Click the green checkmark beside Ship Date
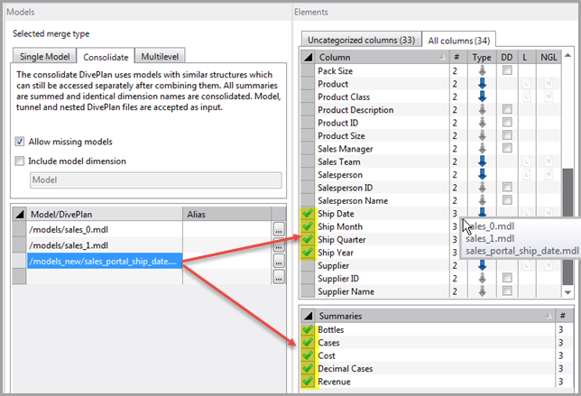This screenshot has width=581, height=396. [308, 213]
